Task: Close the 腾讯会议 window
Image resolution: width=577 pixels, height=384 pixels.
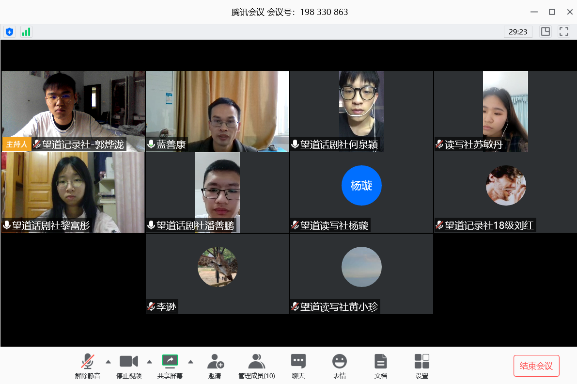Action: (570, 12)
